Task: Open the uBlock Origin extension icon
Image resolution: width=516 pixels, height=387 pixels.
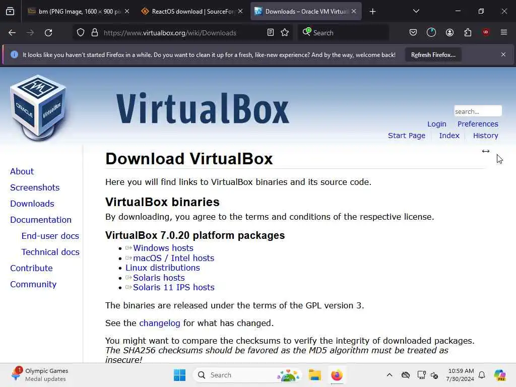Action: [486, 32]
